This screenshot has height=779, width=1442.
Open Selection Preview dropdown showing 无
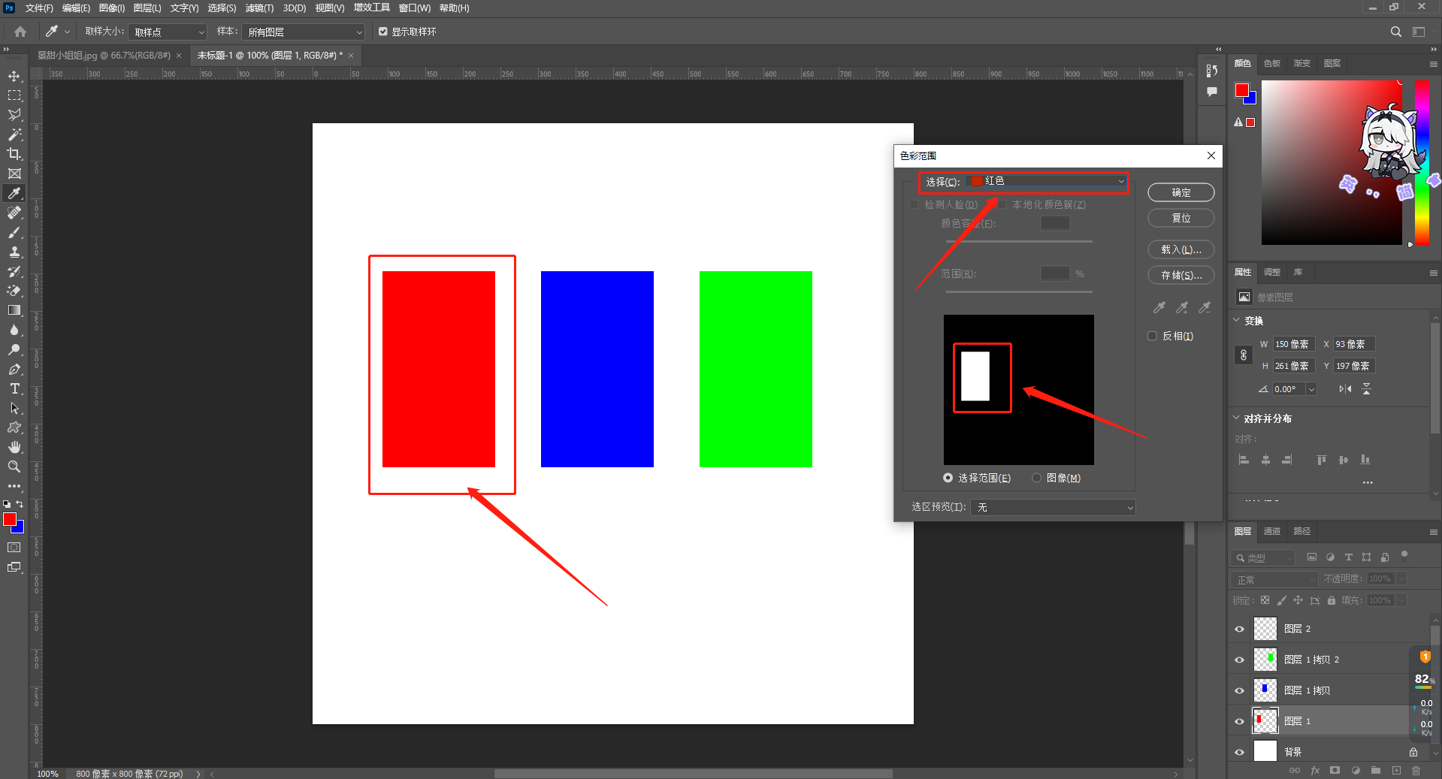pos(1053,508)
